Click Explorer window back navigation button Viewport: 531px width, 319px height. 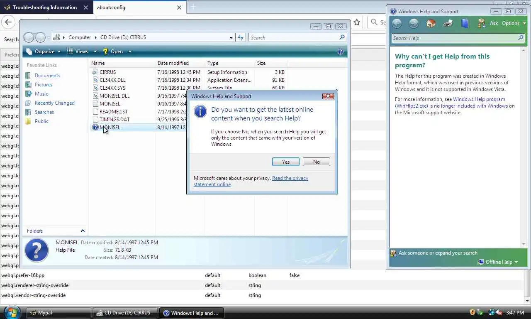29,37
